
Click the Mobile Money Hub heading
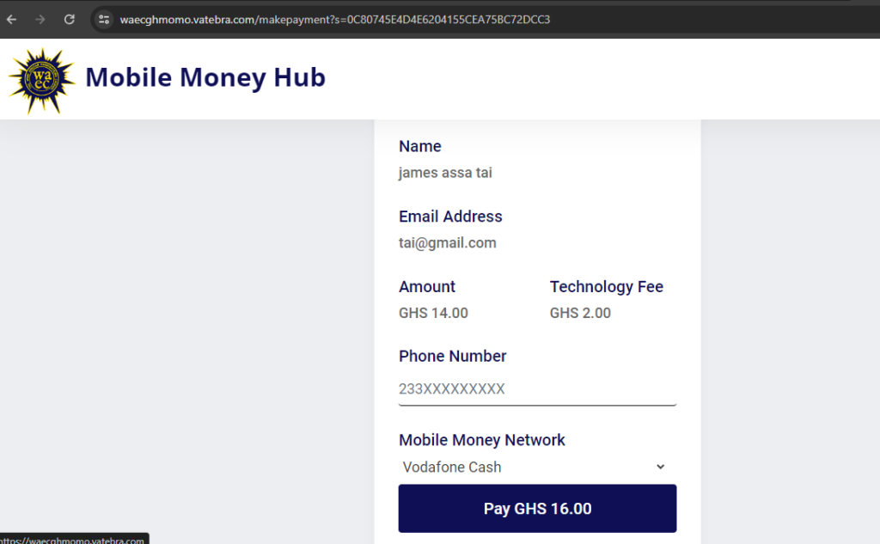pos(205,77)
